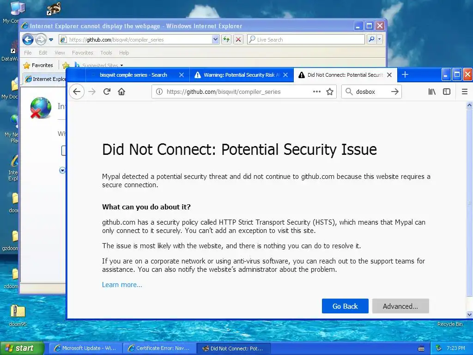
Task: Open a new tab with plus icon
Action: coord(405,74)
